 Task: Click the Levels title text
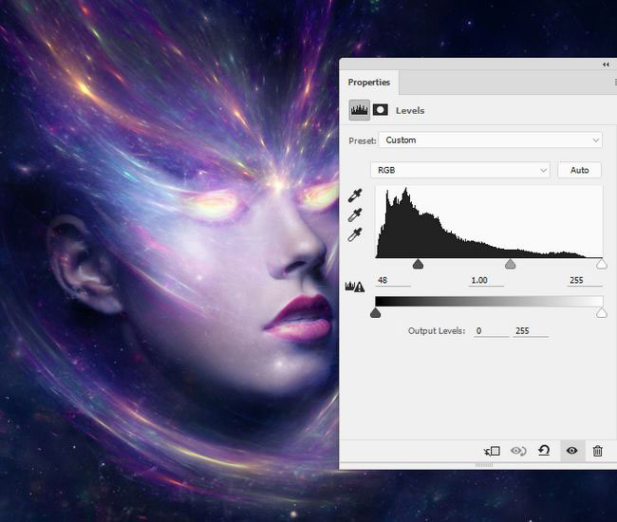[410, 110]
